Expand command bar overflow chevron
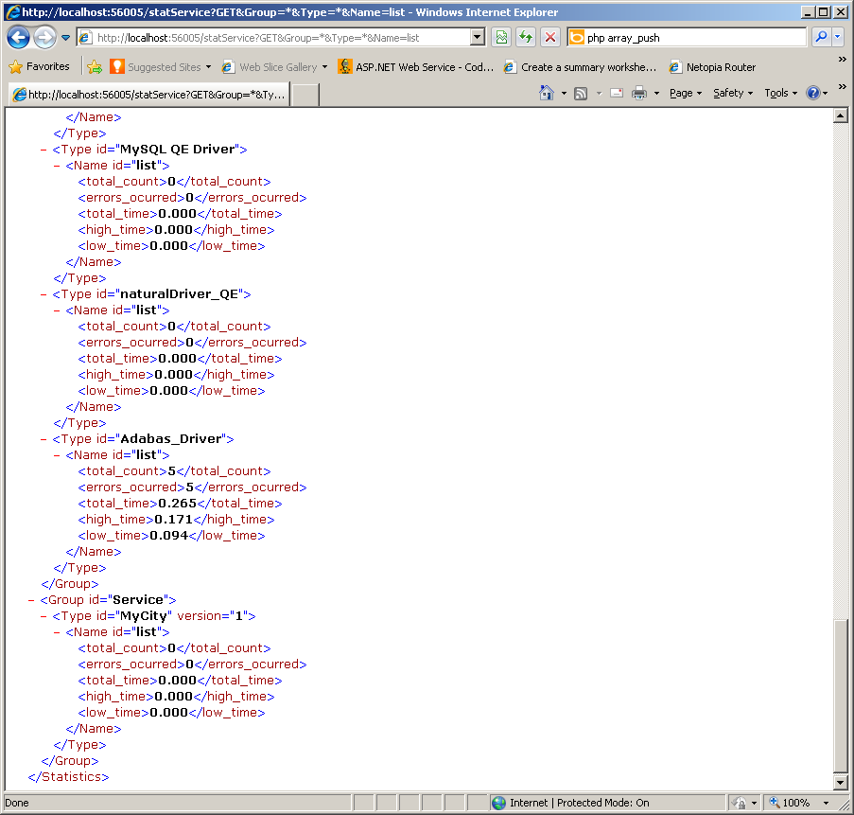The height and width of the screenshot is (815, 854). 842,86
